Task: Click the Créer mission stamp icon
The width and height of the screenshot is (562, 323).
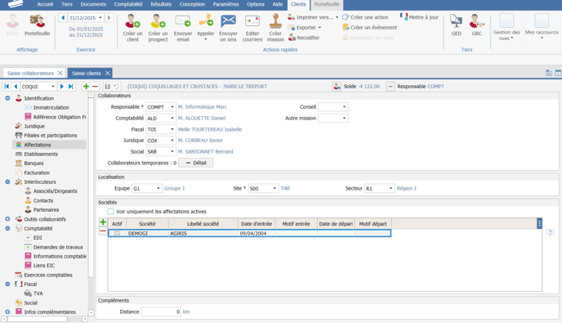Action: click(x=275, y=20)
